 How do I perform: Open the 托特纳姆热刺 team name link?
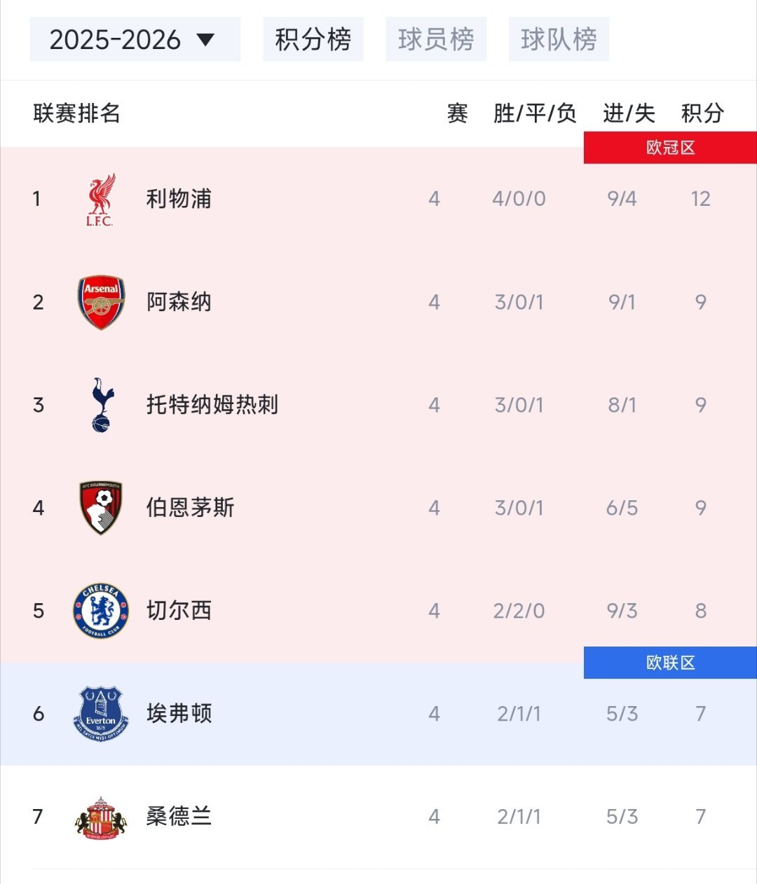212,405
